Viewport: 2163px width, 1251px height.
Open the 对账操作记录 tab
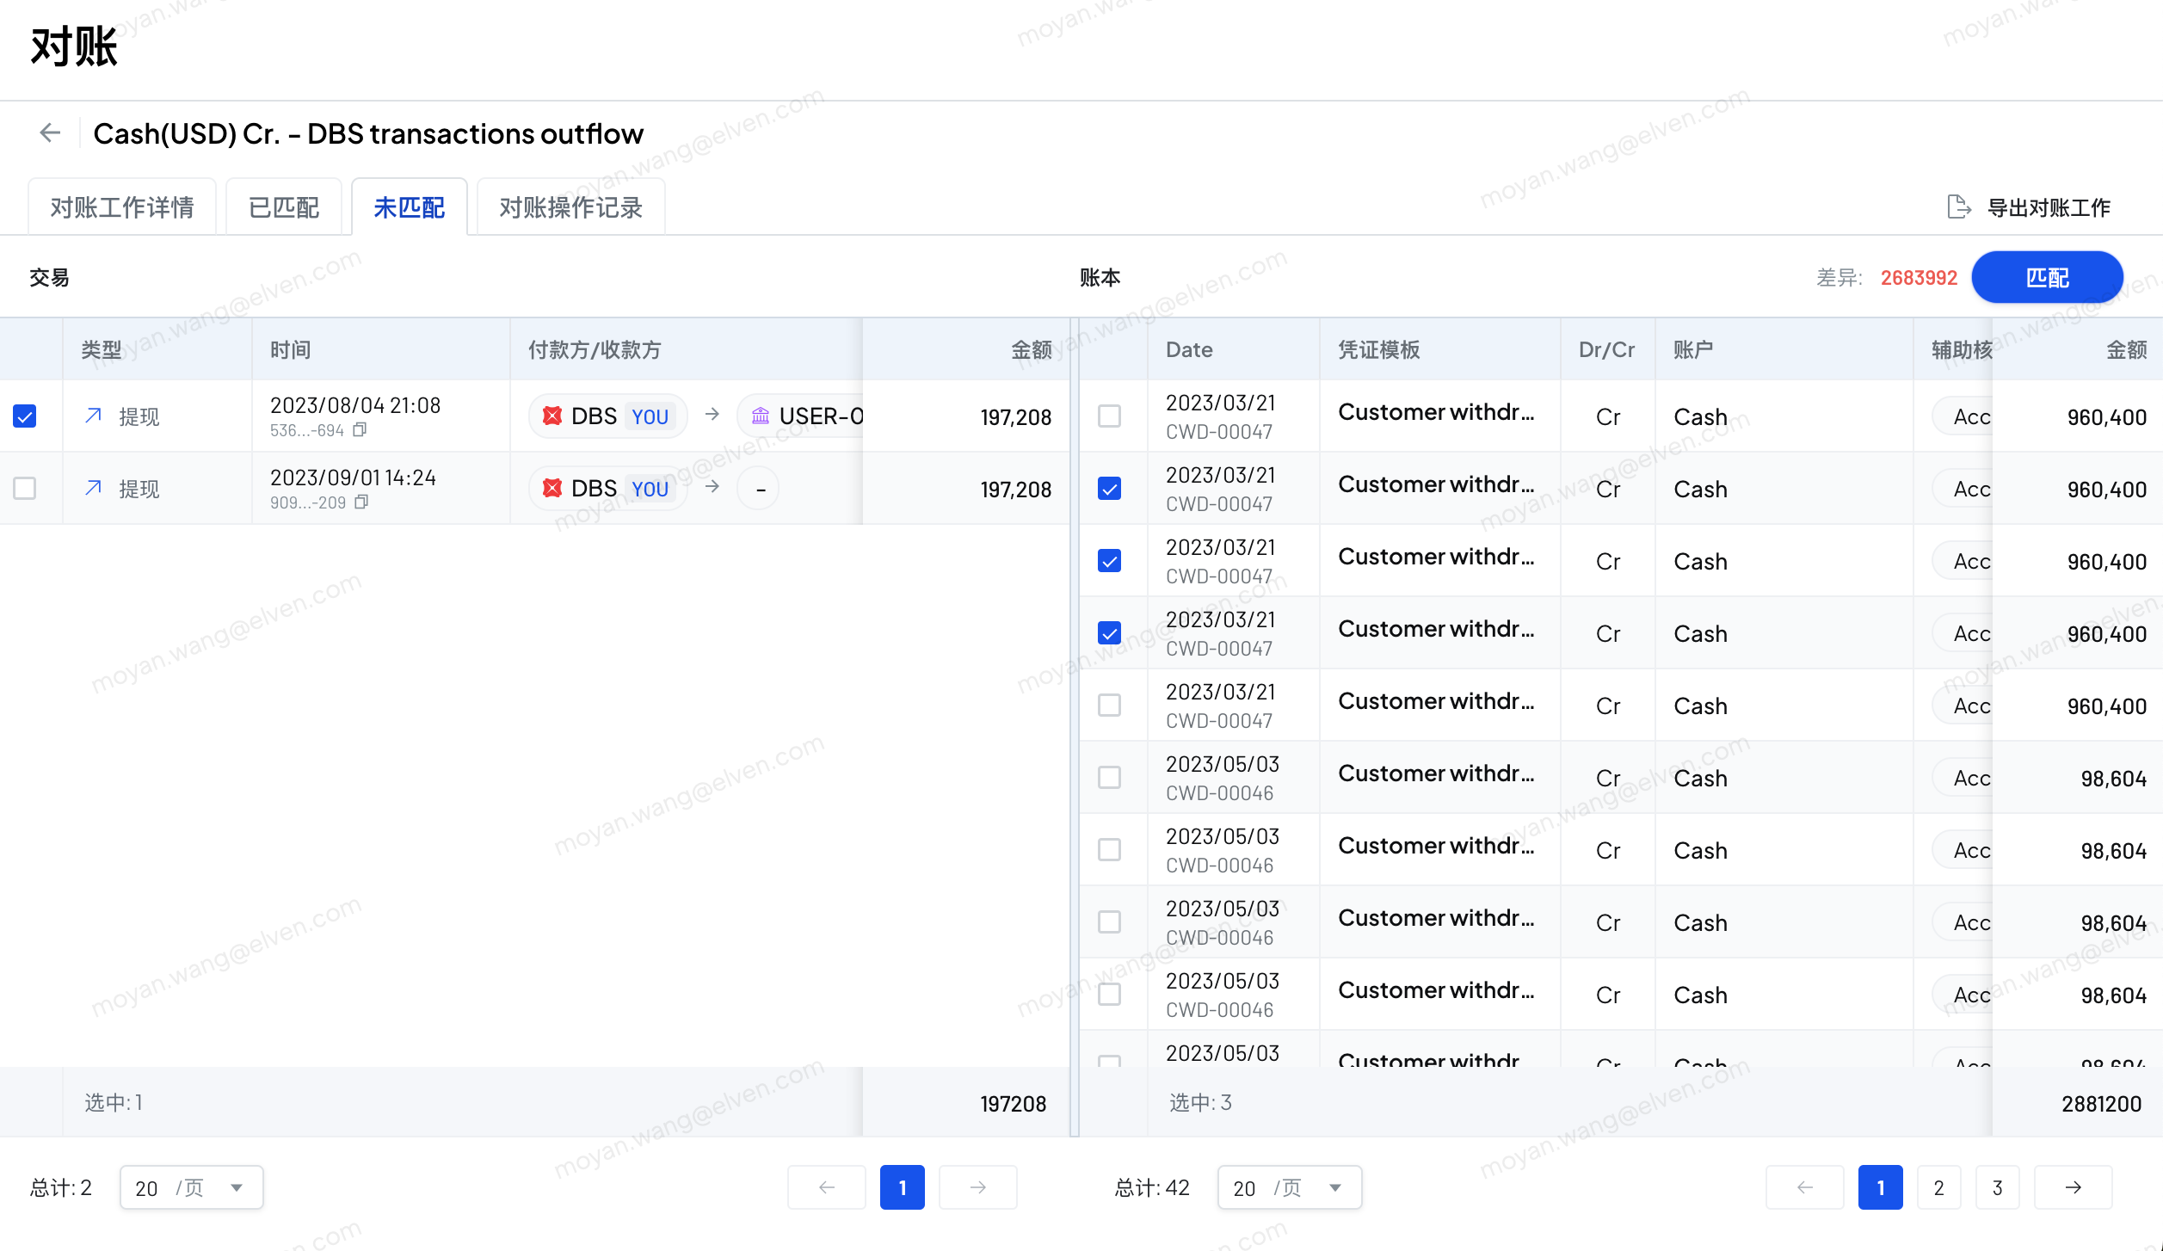(x=570, y=207)
